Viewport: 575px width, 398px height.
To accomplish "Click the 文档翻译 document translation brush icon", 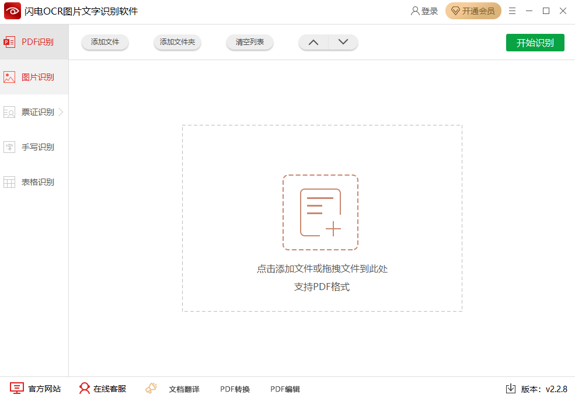I will pos(151,387).
